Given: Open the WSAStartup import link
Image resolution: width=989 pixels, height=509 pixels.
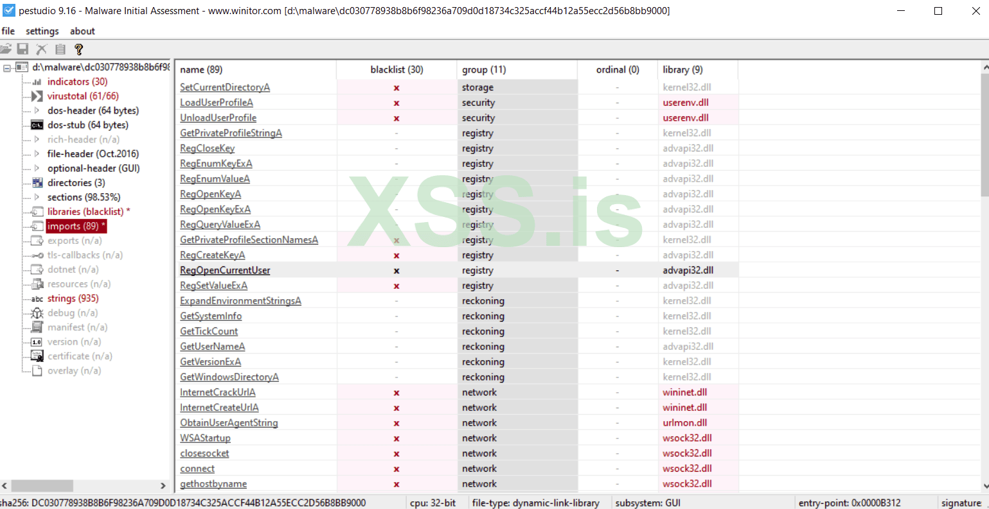Looking at the screenshot, I should tap(205, 438).
